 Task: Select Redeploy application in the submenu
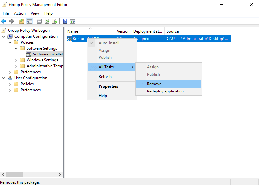(x=165, y=91)
